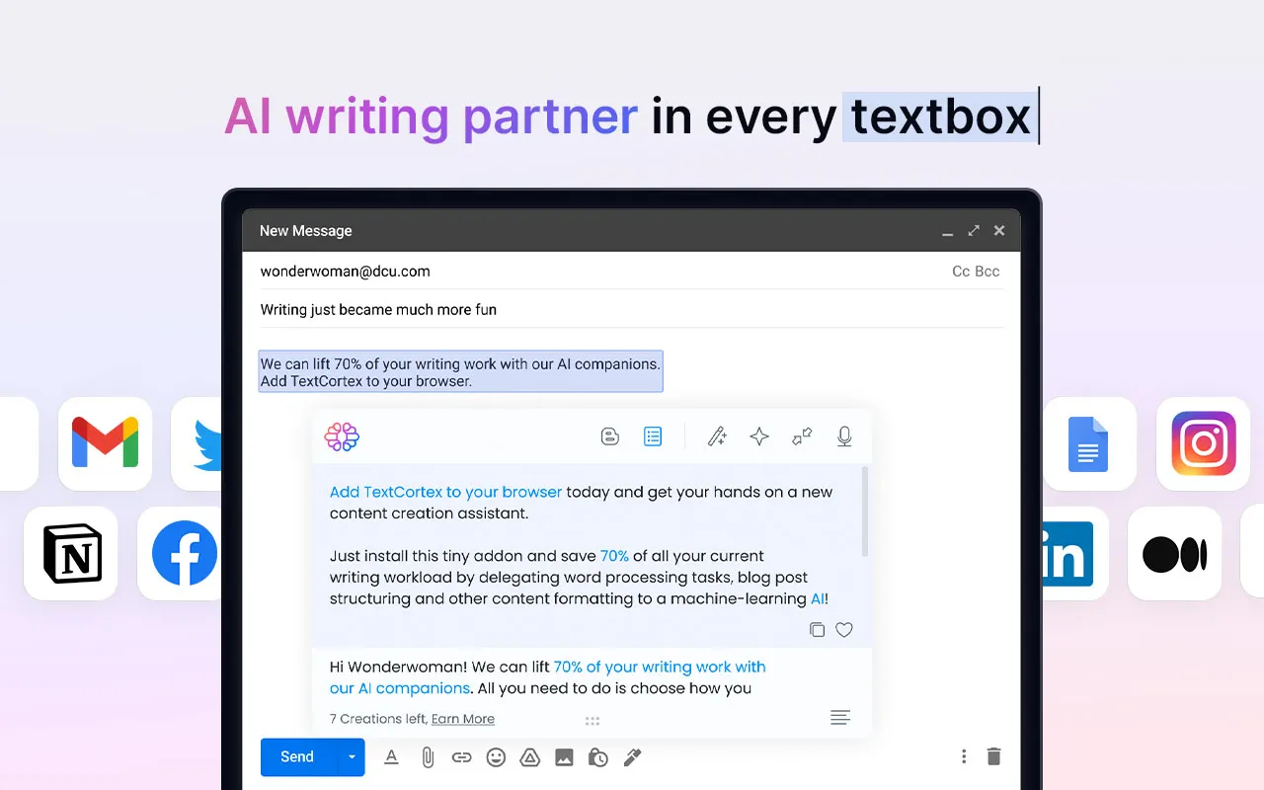This screenshot has width=1264, height=790.
Task: Click the TextCortex logo
Action: [x=342, y=436]
